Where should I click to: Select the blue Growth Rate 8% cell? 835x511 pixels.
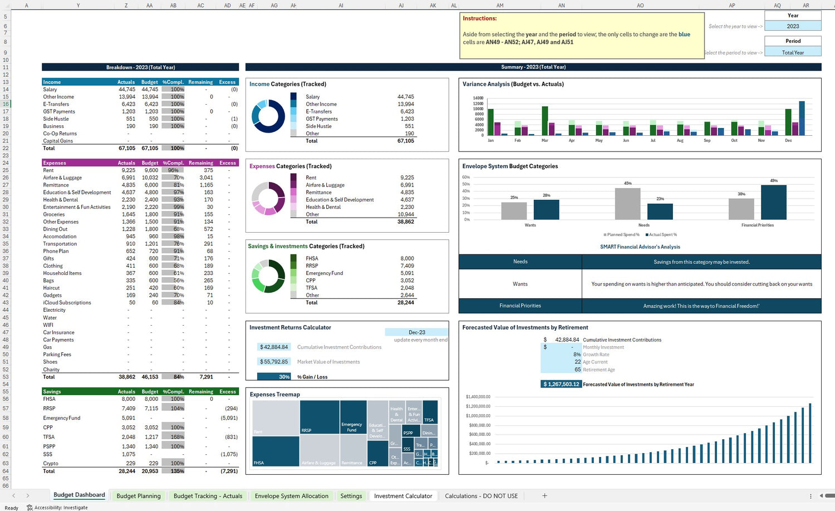point(561,355)
